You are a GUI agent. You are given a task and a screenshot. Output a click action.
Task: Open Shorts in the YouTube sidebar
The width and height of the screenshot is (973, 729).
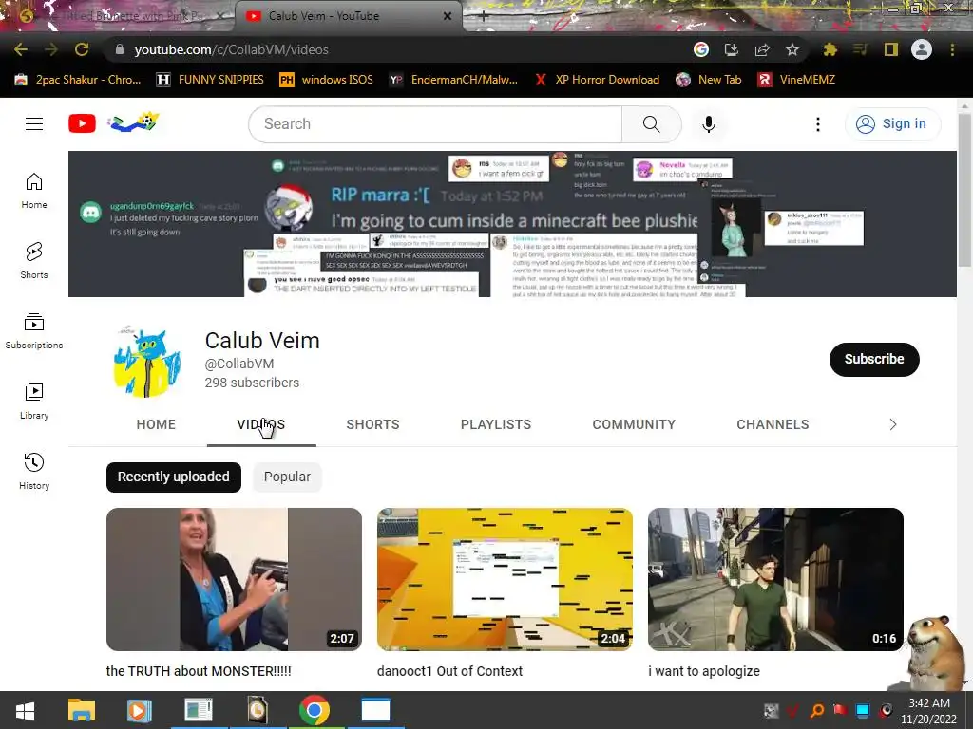point(34,260)
